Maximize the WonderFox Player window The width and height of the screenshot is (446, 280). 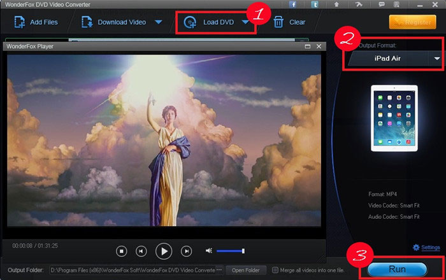pyautogui.click(x=308, y=46)
